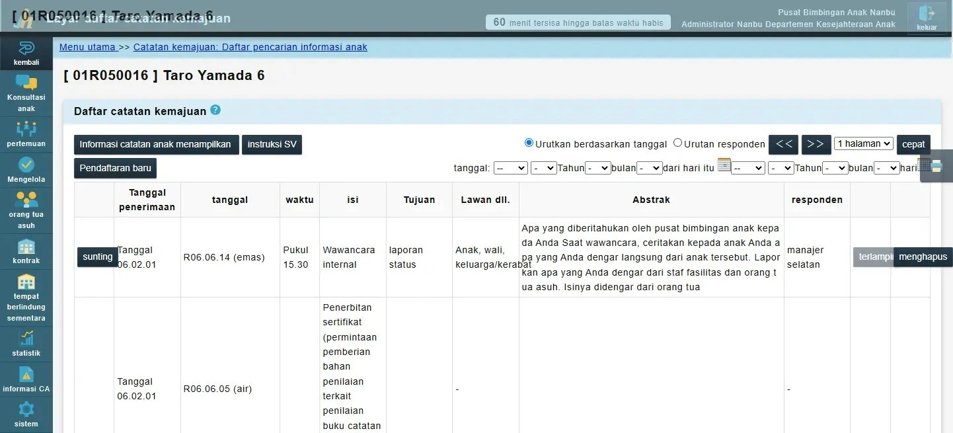This screenshot has width=953, height=433.
Task: Open the help tooltip next to Daftar catatan kemajuan
Action: tap(215, 111)
